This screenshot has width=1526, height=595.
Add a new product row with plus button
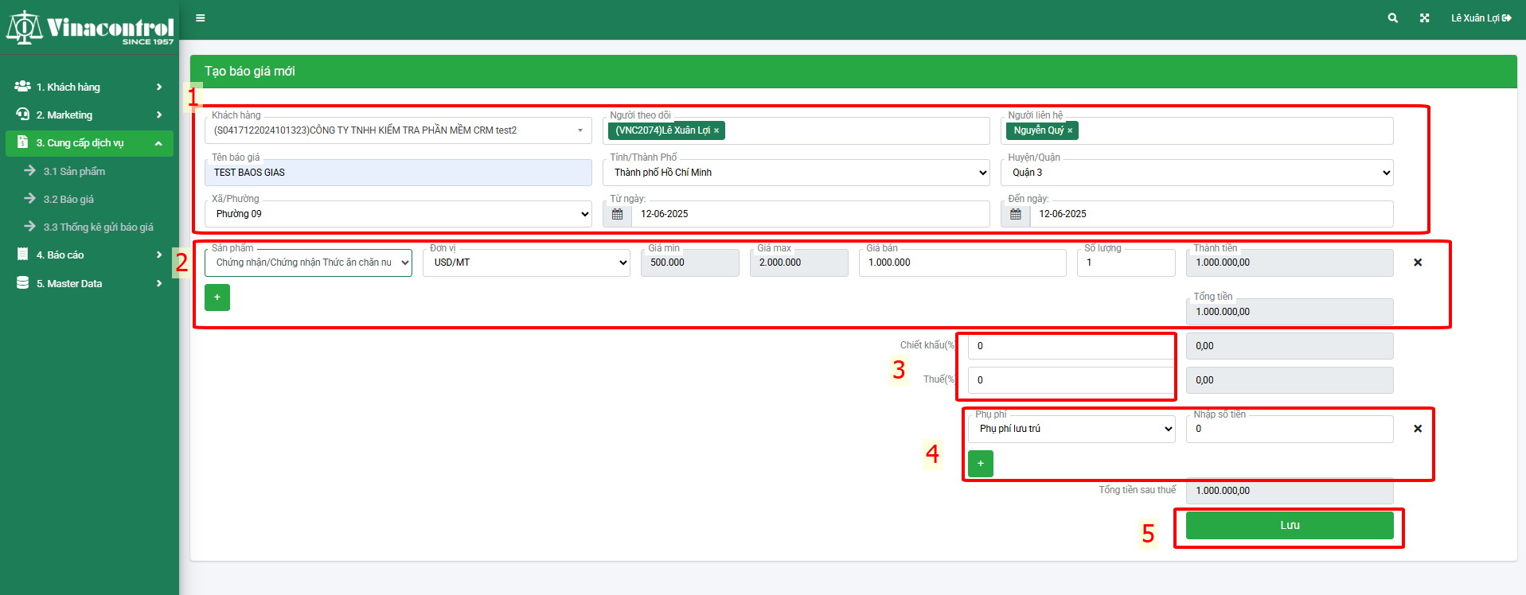tap(217, 297)
